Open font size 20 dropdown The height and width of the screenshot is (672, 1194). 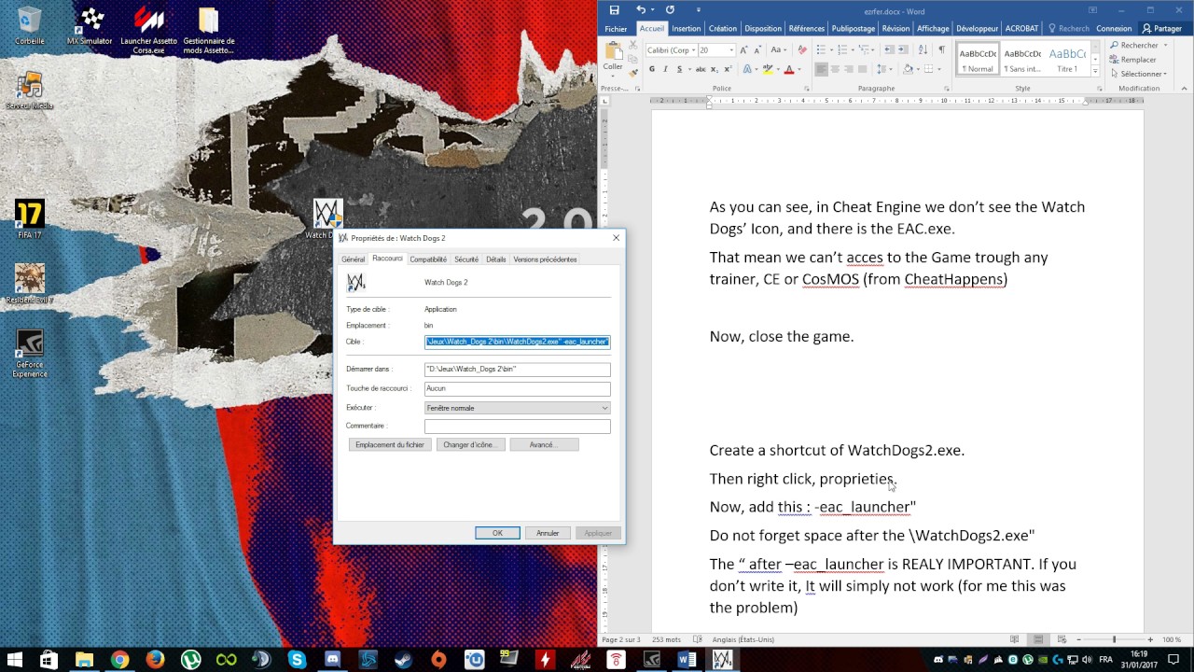tap(731, 50)
